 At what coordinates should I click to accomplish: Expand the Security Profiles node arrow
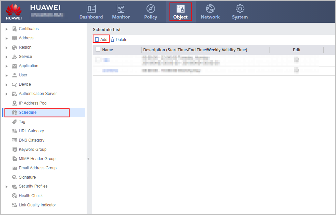tap(6, 187)
